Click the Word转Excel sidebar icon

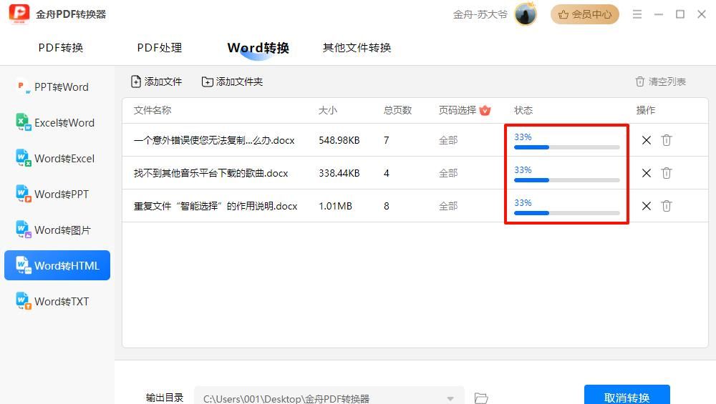(x=23, y=158)
